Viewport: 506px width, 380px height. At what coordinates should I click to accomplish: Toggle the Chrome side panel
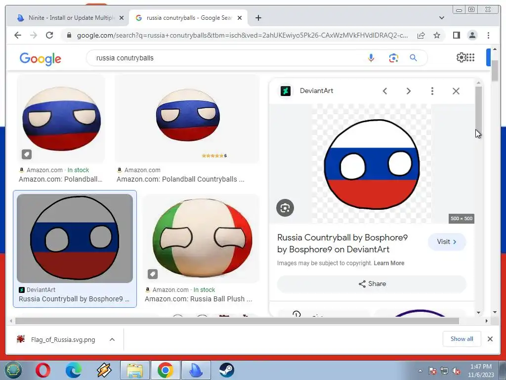coord(456,35)
